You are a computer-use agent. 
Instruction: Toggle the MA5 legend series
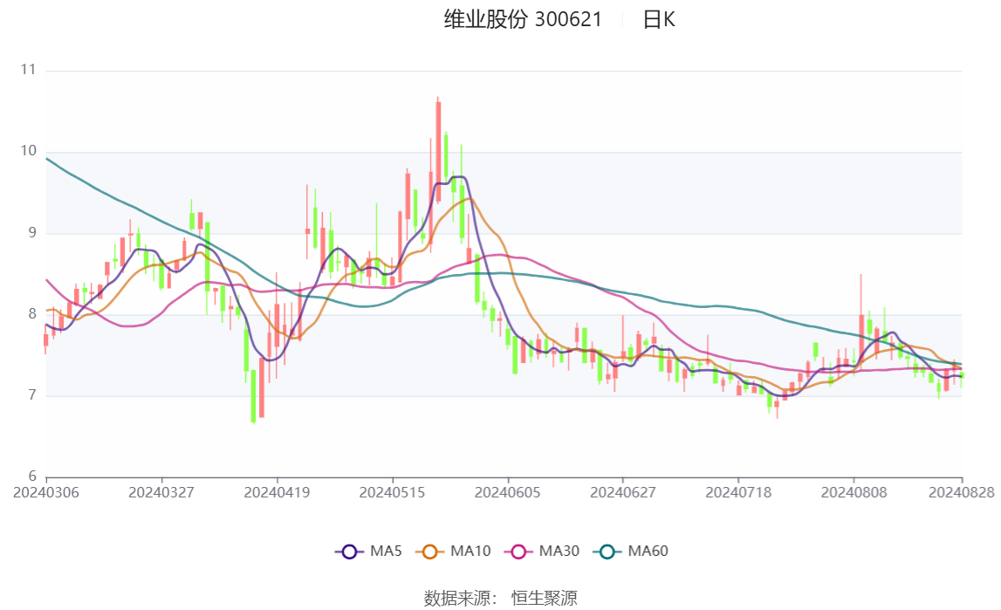368,552
